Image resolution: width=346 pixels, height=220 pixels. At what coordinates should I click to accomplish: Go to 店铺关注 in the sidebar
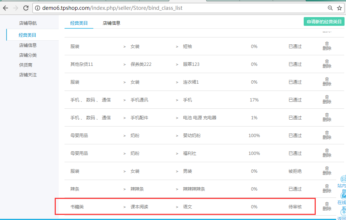click(x=28, y=75)
